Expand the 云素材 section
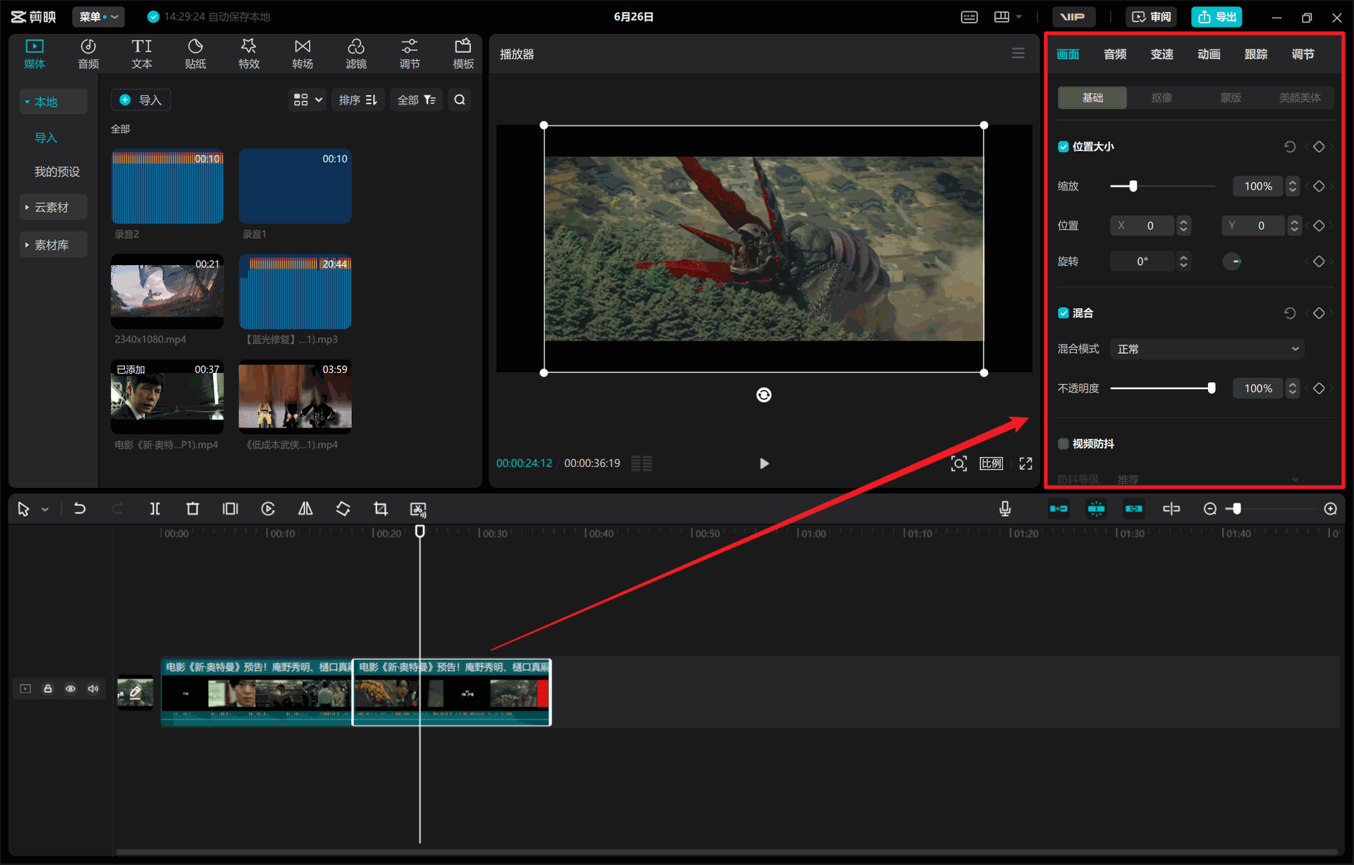 pyautogui.click(x=54, y=207)
